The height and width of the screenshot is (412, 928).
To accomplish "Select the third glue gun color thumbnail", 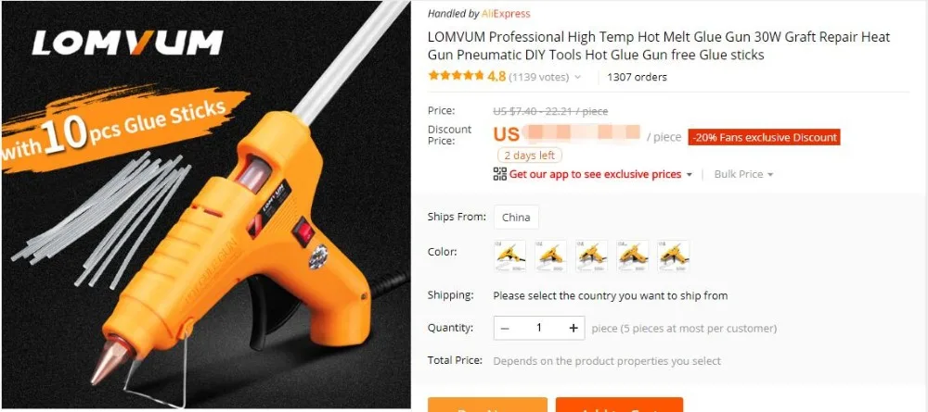I will pyautogui.click(x=592, y=256).
